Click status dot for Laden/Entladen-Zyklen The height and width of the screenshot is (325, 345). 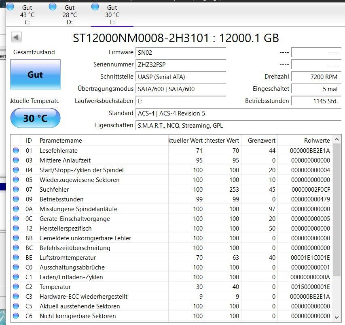click(x=16, y=277)
